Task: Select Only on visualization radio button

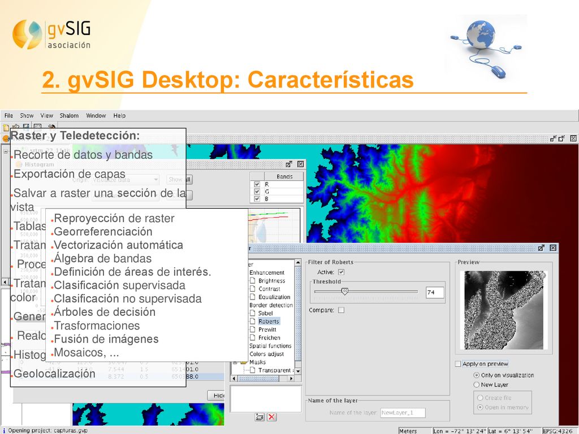Action: (476, 375)
